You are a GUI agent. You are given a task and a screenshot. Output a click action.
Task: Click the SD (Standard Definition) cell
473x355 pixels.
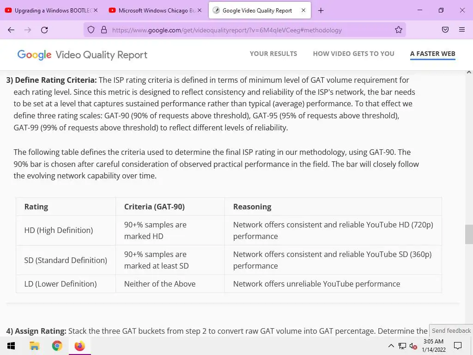(66, 260)
